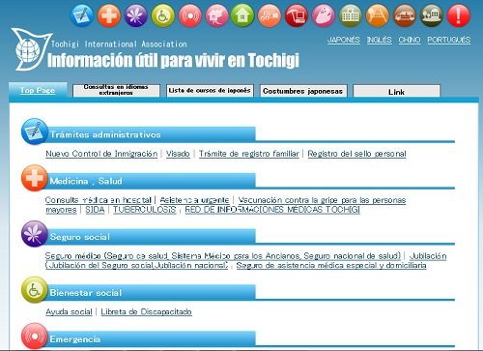Open the TUBERCULOSIS link

coord(144,210)
